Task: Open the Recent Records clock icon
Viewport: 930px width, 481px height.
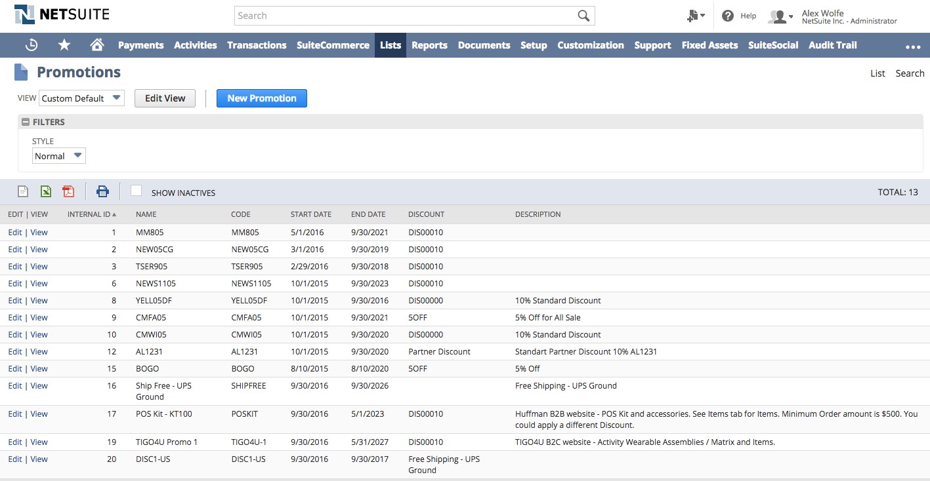Action: click(x=32, y=45)
